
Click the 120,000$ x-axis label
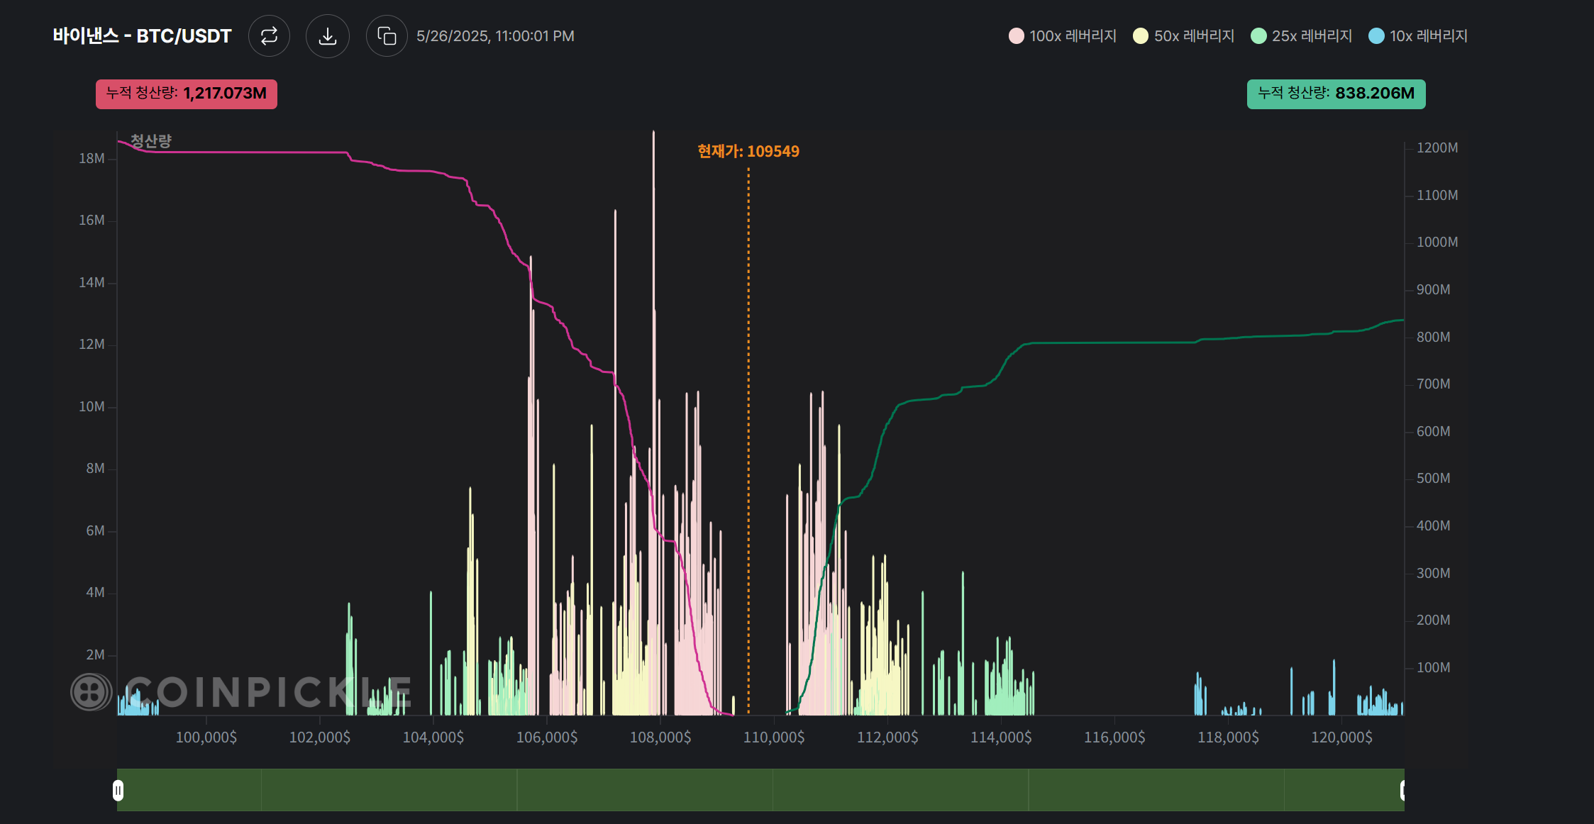(x=1341, y=737)
